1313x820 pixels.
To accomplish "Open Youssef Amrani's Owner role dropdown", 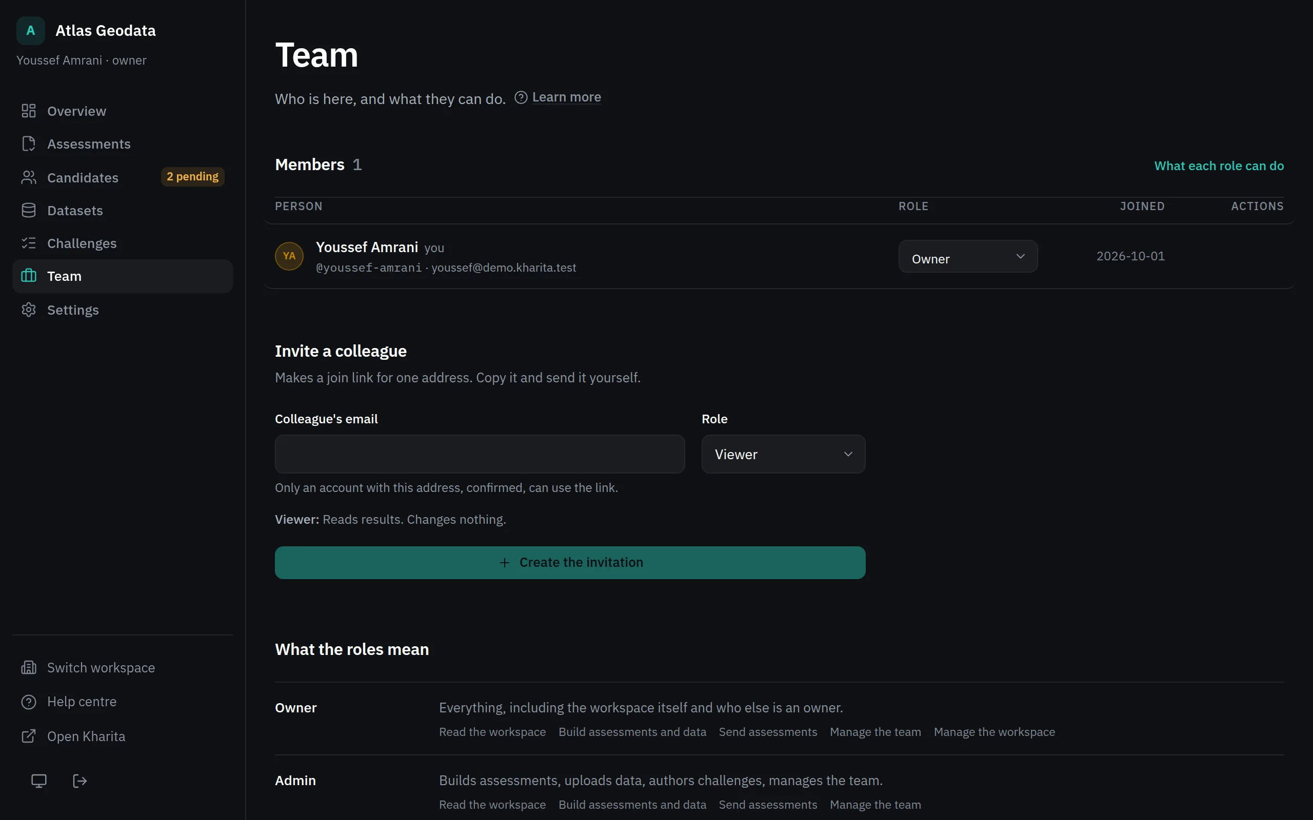I will 968,257.
